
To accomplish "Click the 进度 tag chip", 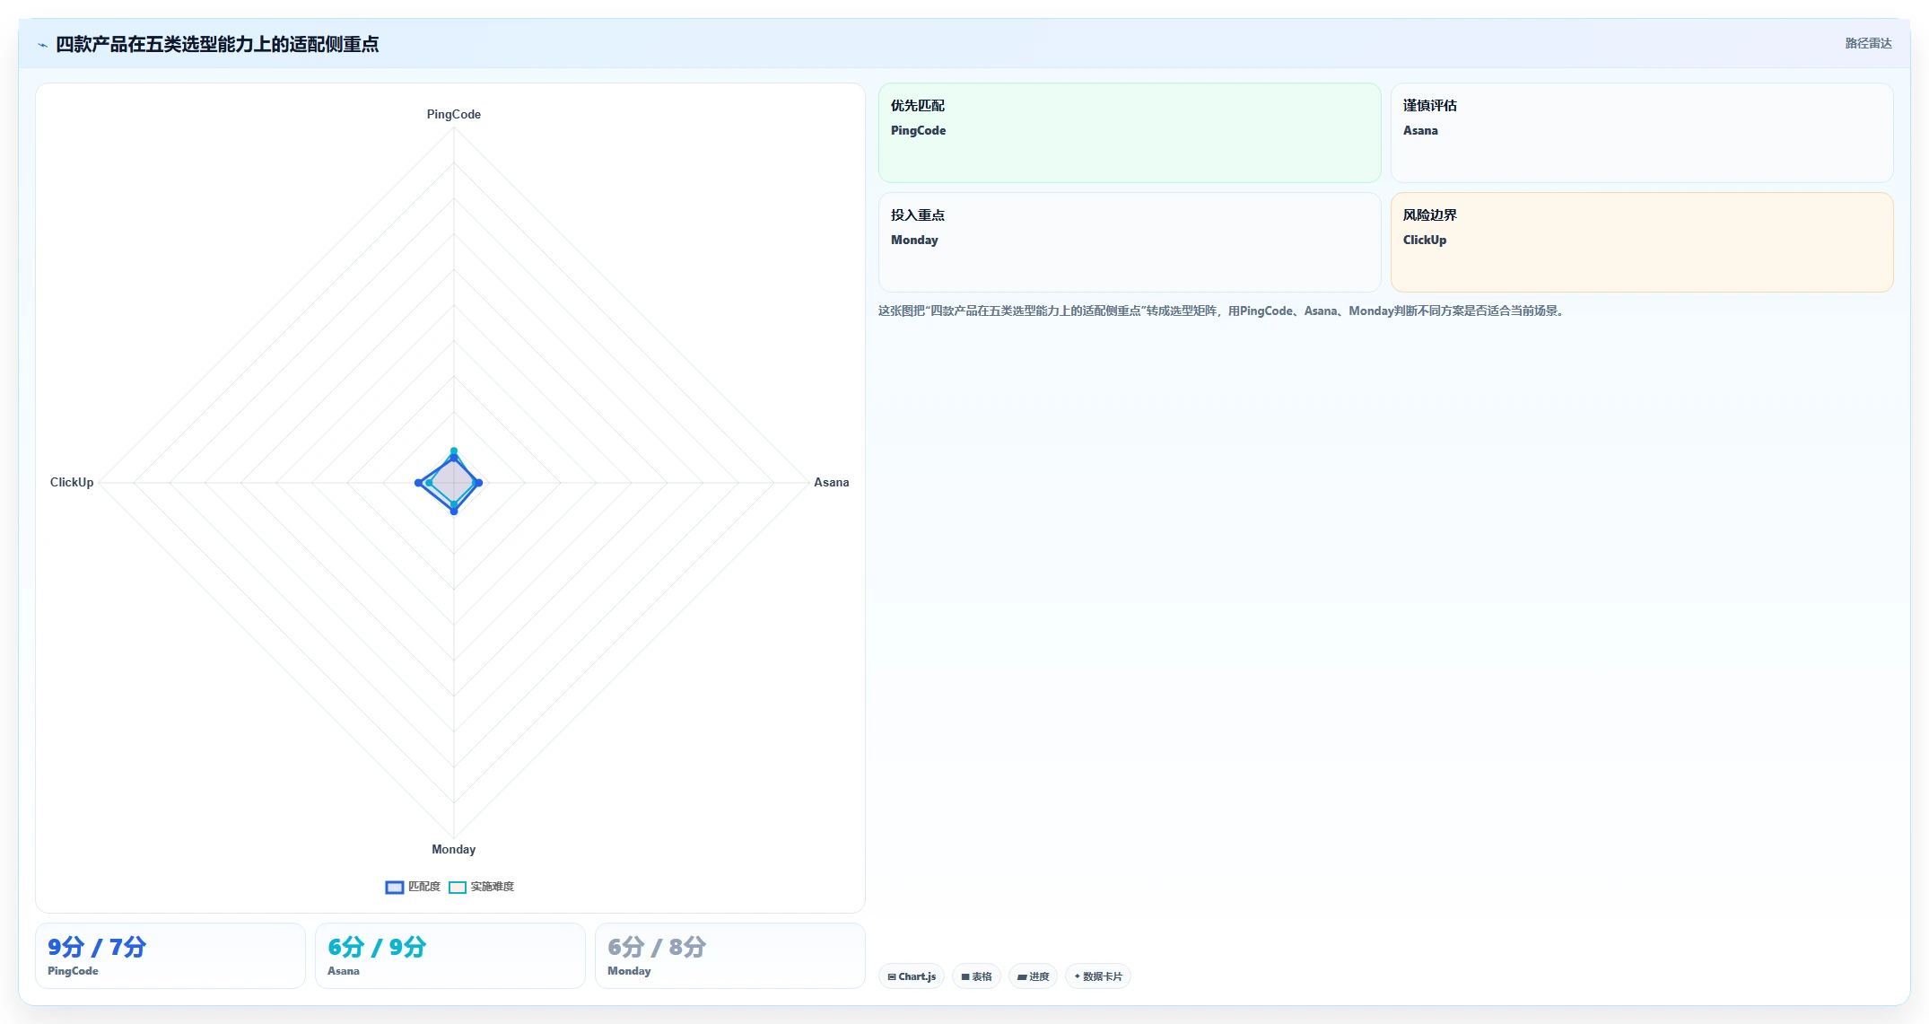I will 1033,976.
